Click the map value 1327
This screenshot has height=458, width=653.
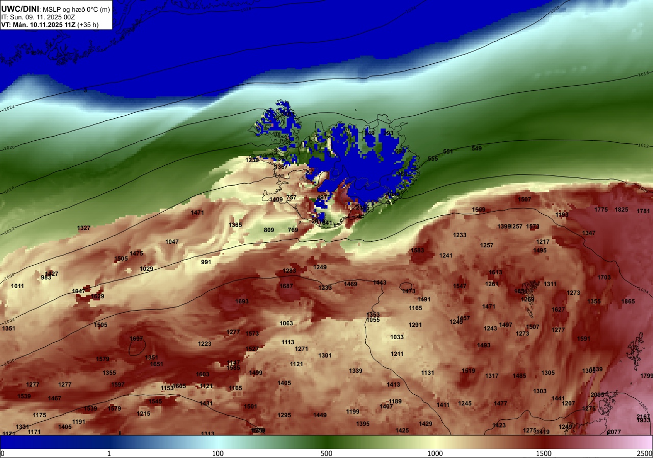pyautogui.click(x=84, y=228)
